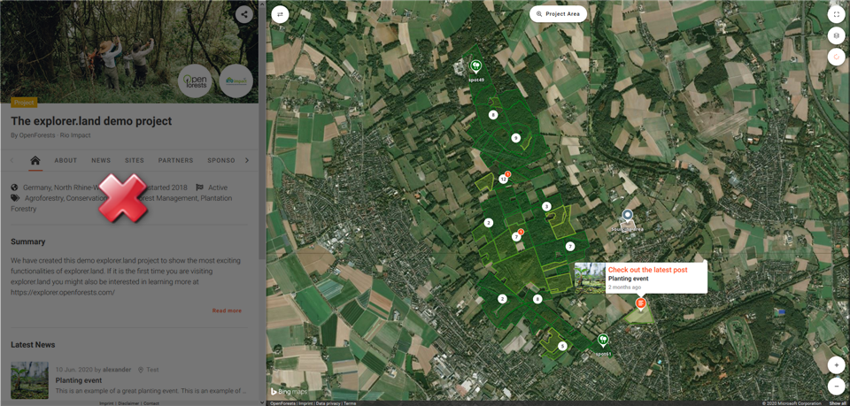The image size is (850, 406).
Task: Open the Contact link
Action: 151,403
